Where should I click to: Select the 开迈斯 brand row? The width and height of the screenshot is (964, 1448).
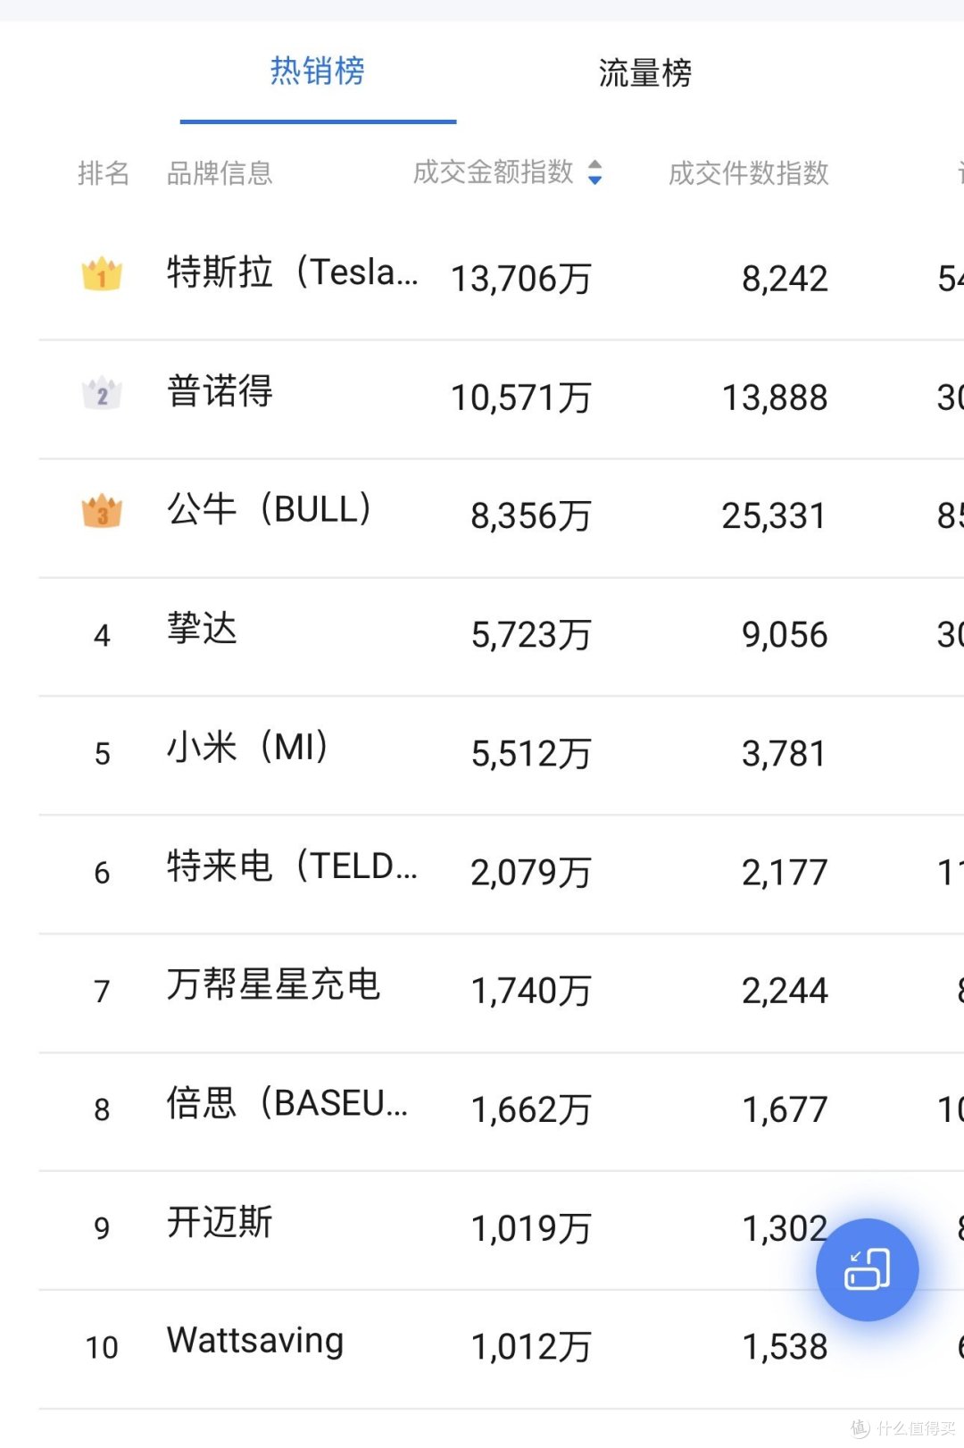pos(220,1223)
